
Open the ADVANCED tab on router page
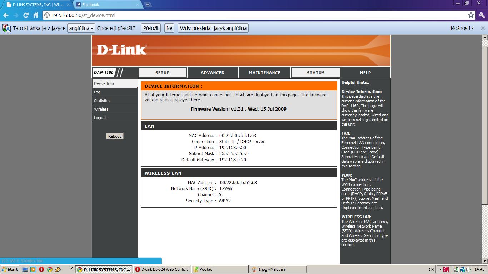213,73
